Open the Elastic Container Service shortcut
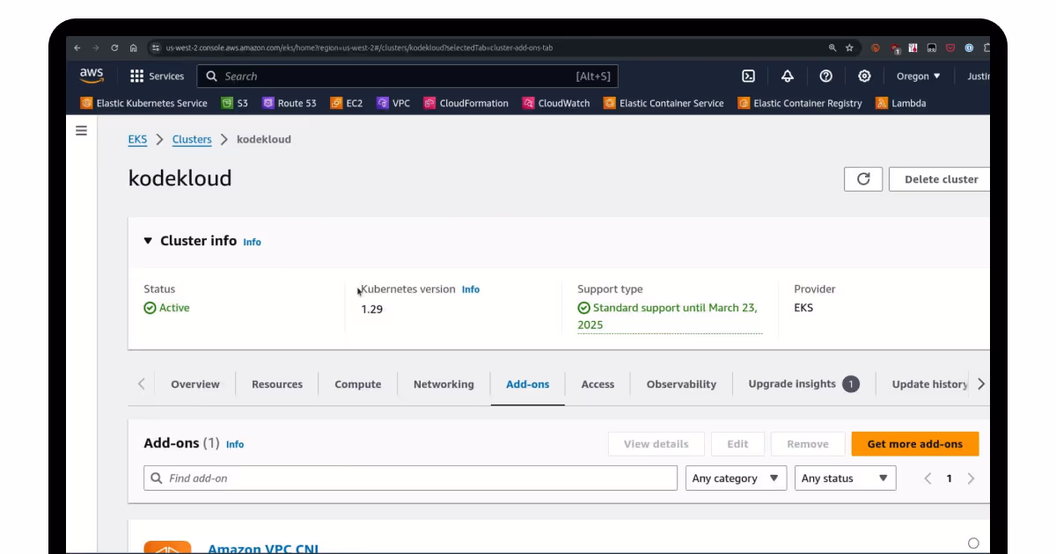Image resolution: width=1056 pixels, height=554 pixels. (664, 103)
